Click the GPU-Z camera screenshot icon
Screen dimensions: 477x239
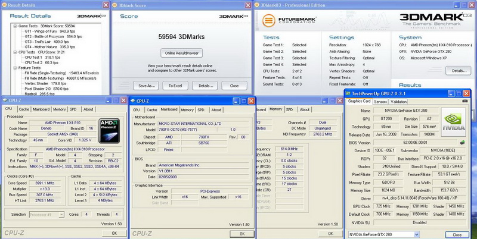coord(465,101)
